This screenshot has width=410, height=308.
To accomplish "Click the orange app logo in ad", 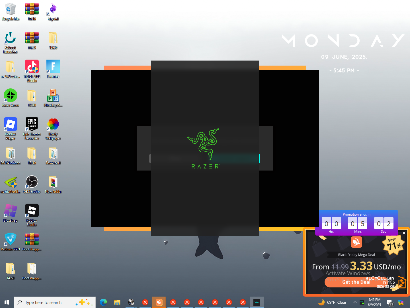I will coord(356,242).
